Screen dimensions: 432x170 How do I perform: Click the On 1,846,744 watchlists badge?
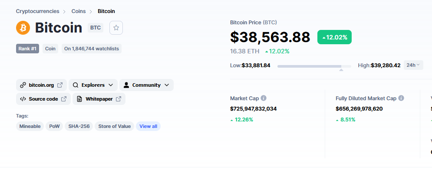click(92, 49)
